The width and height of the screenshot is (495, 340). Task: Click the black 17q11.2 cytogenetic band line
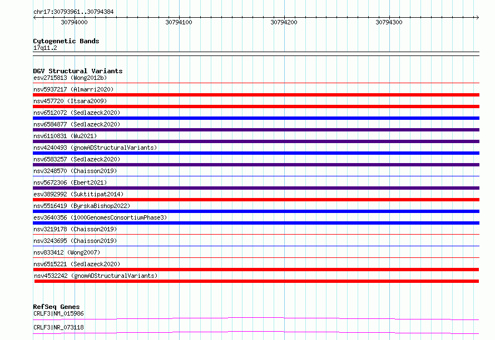256,54
